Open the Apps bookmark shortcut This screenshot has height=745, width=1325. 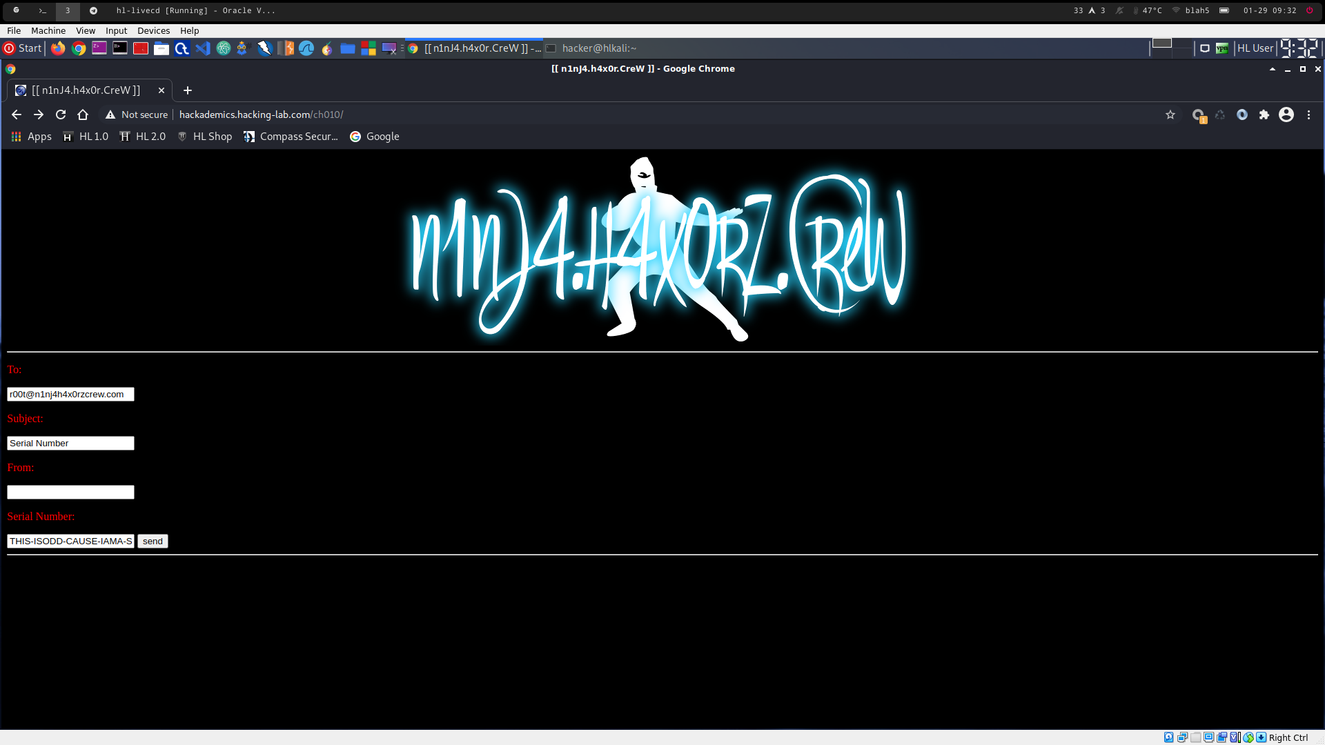coord(31,137)
